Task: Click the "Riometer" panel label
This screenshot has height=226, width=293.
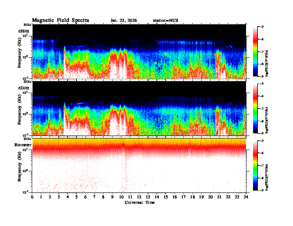Action: coord(23,145)
